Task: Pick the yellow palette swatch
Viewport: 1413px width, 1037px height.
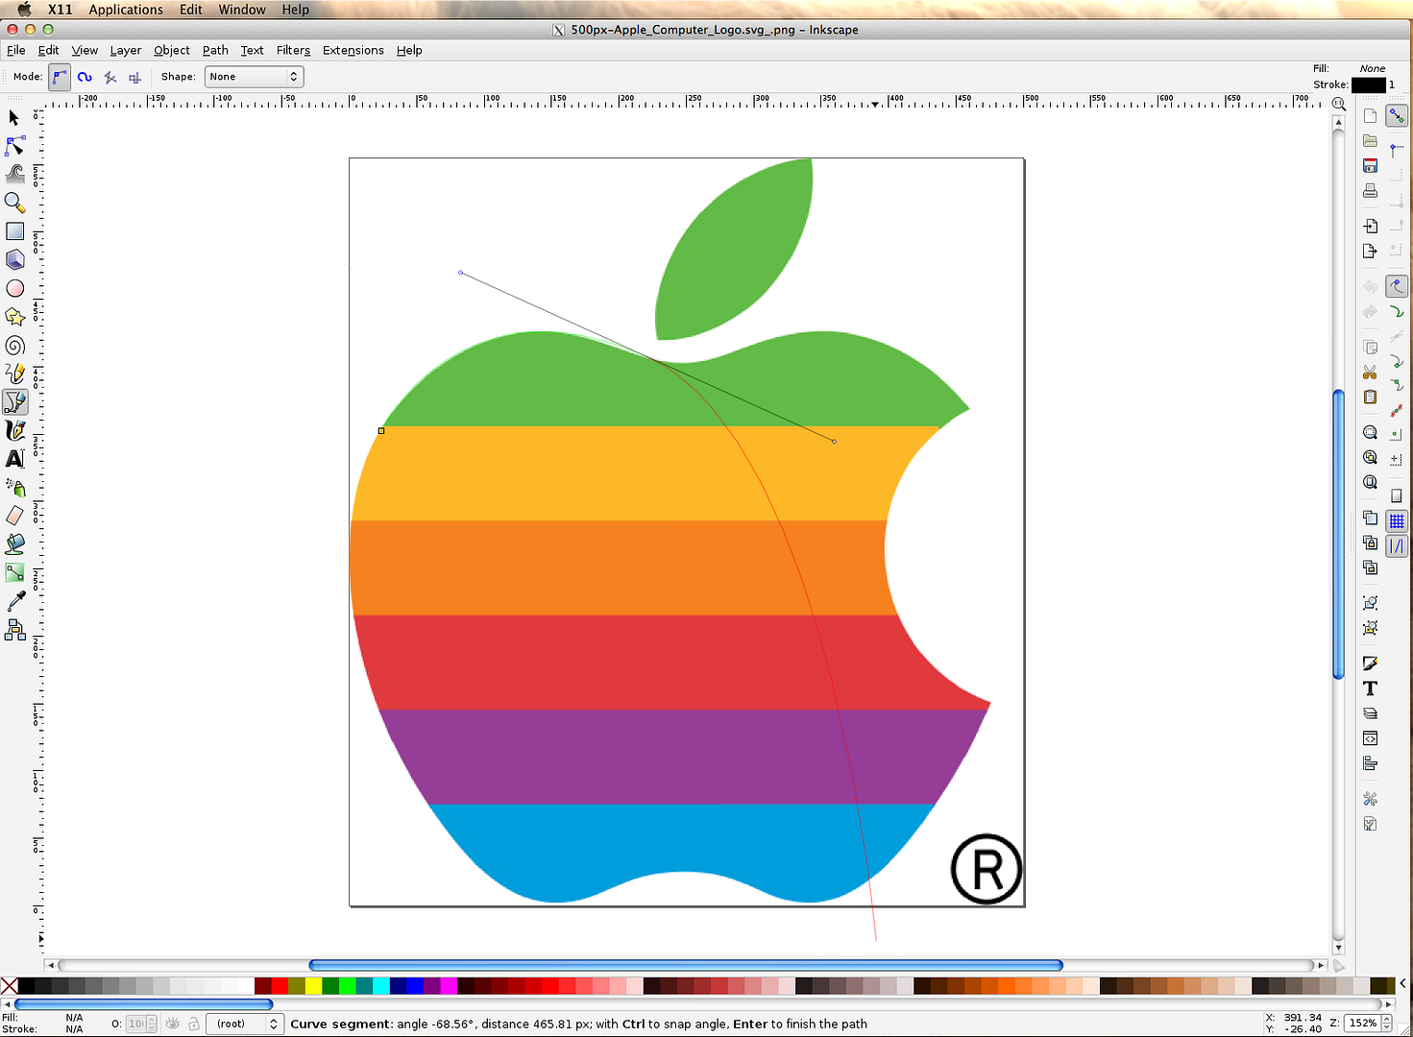Action: (313, 985)
